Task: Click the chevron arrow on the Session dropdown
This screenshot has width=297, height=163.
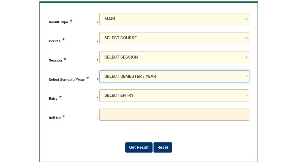Action: (246, 57)
